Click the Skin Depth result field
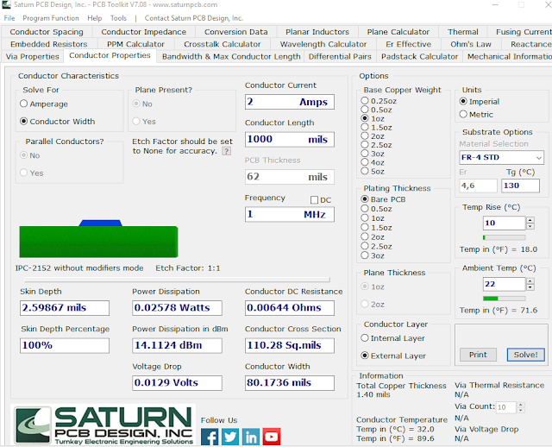The image size is (552, 447). click(65, 308)
